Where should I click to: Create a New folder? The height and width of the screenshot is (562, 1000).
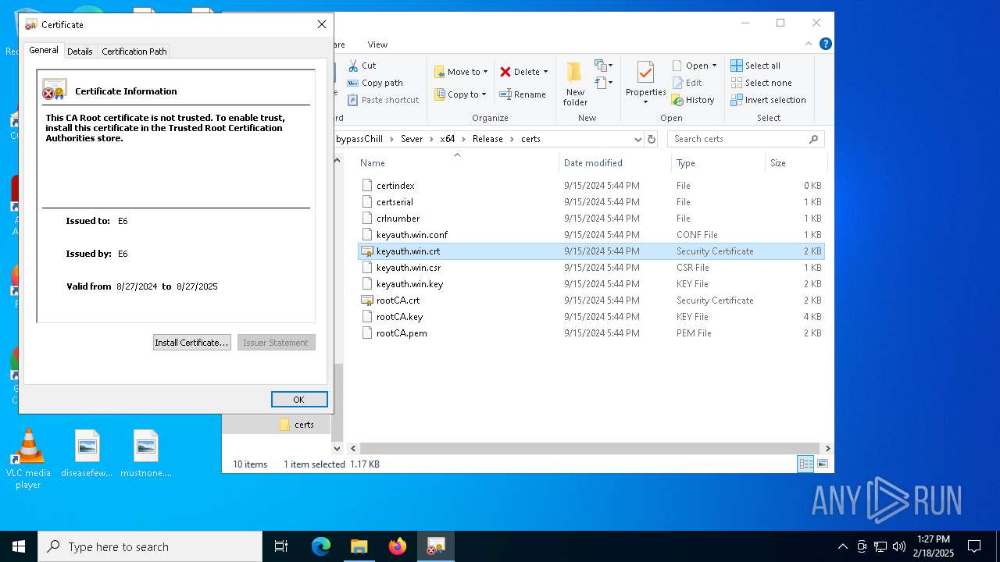(575, 84)
